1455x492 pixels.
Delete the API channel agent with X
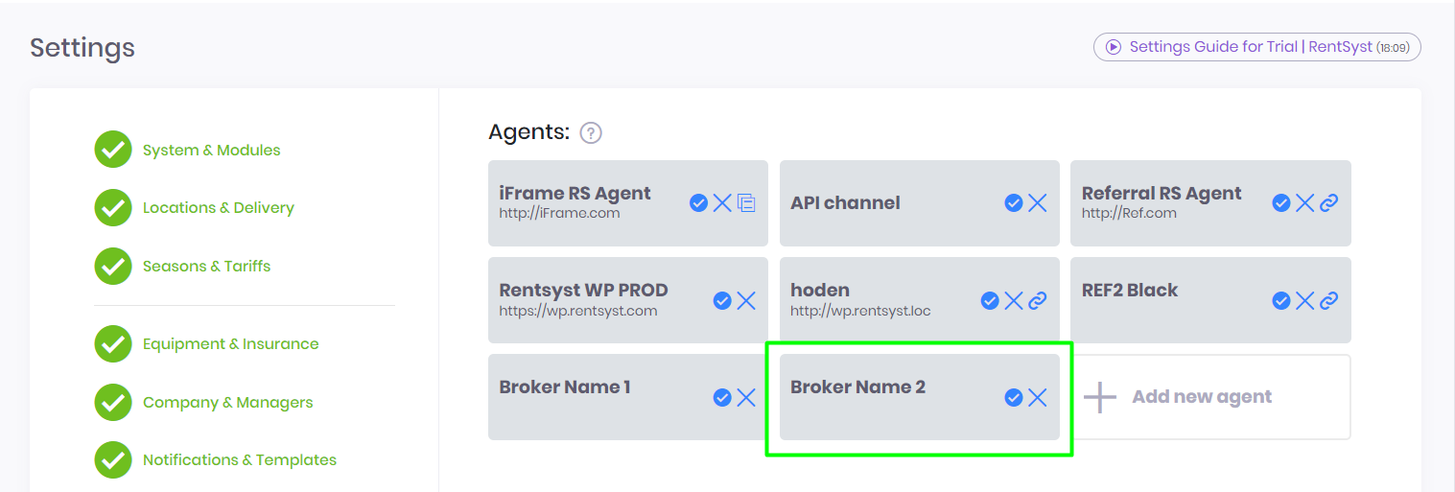tap(1037, 202)
